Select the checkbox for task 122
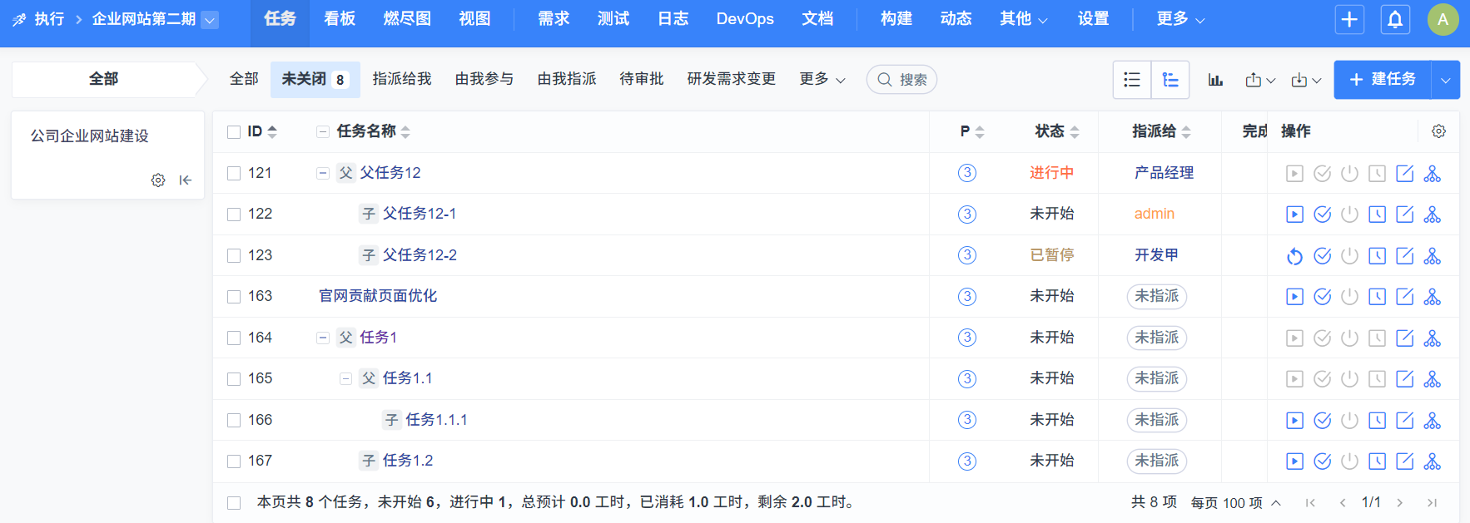This screenshot has width=1470, height=523. click(x=234, y=215)
